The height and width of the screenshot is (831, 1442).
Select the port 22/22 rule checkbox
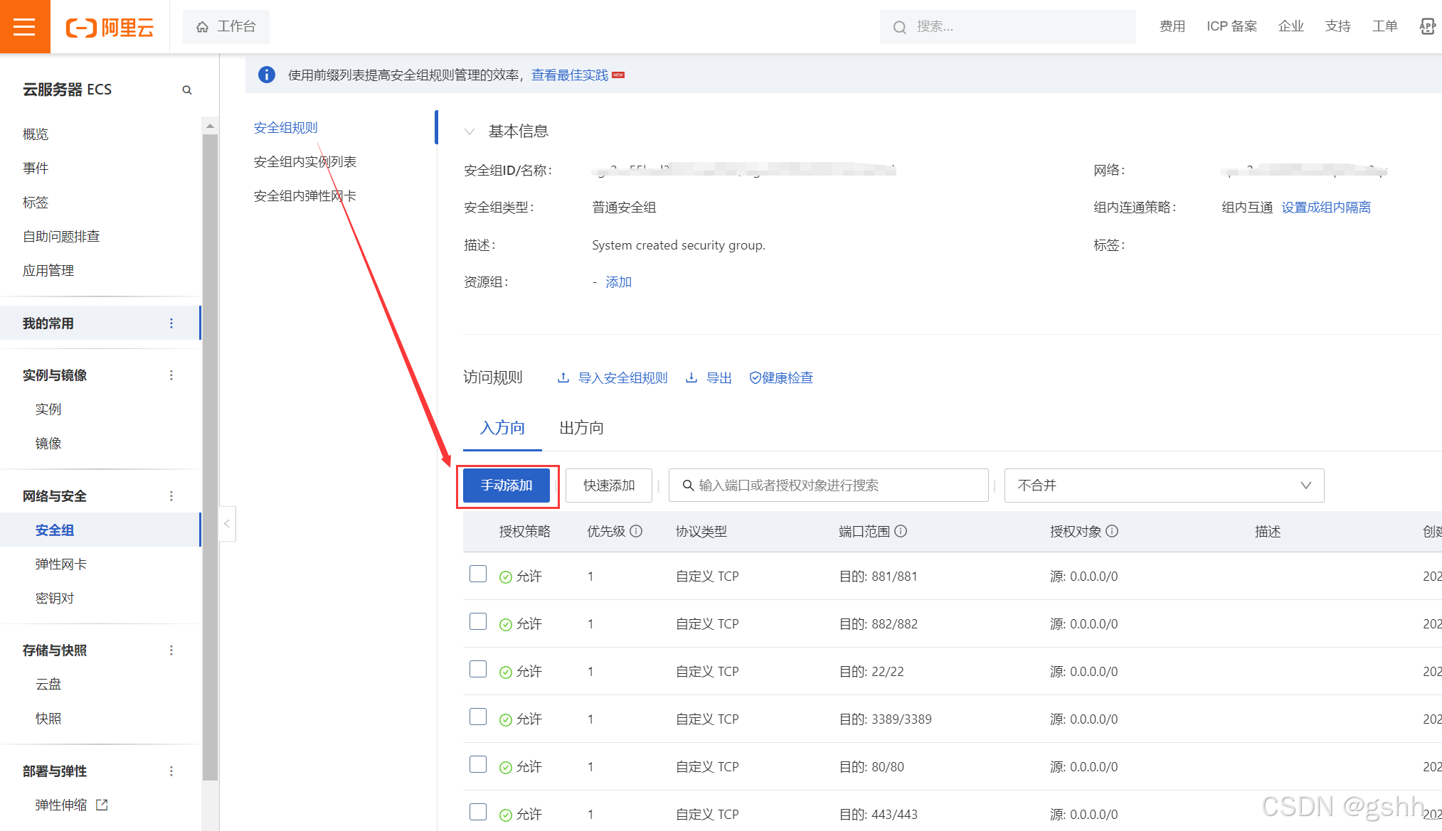(478, 670)
